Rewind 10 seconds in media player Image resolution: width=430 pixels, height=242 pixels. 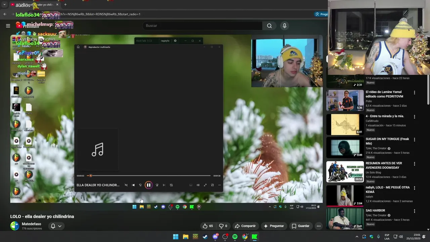(x=140, y=185)
